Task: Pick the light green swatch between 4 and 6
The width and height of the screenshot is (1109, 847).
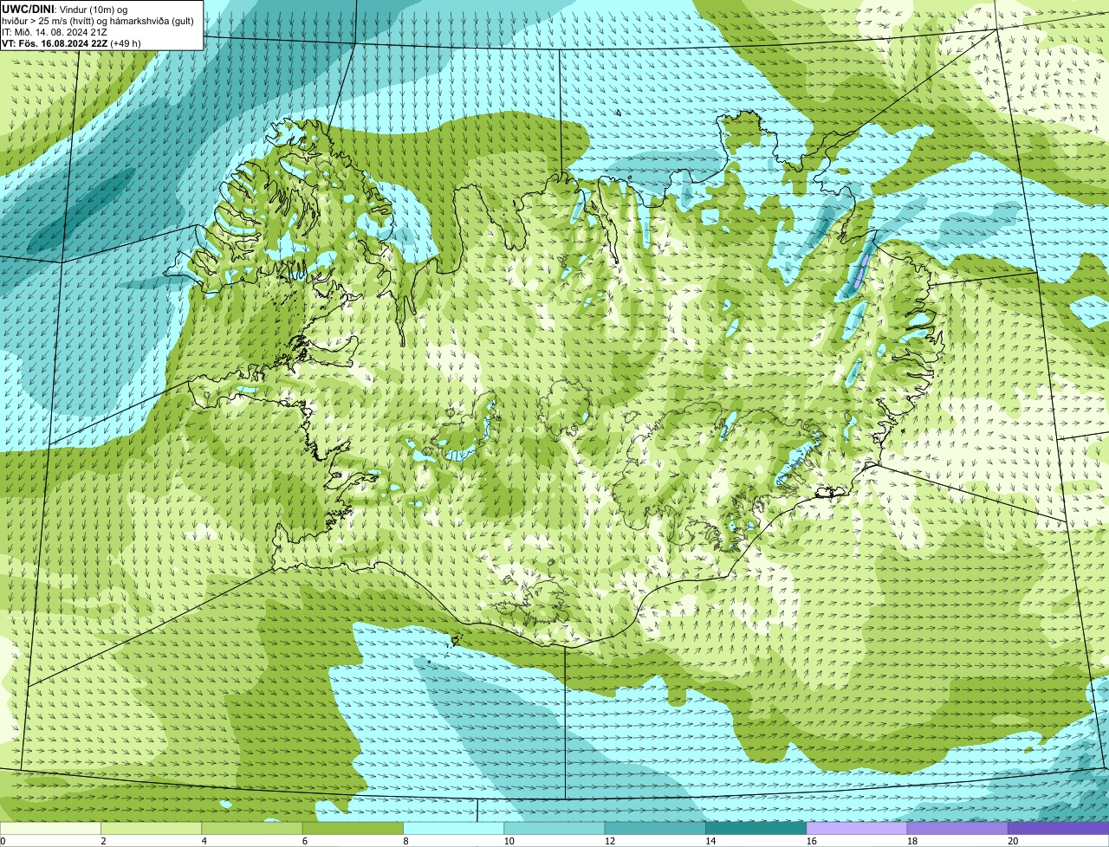Action: [252, 828]
